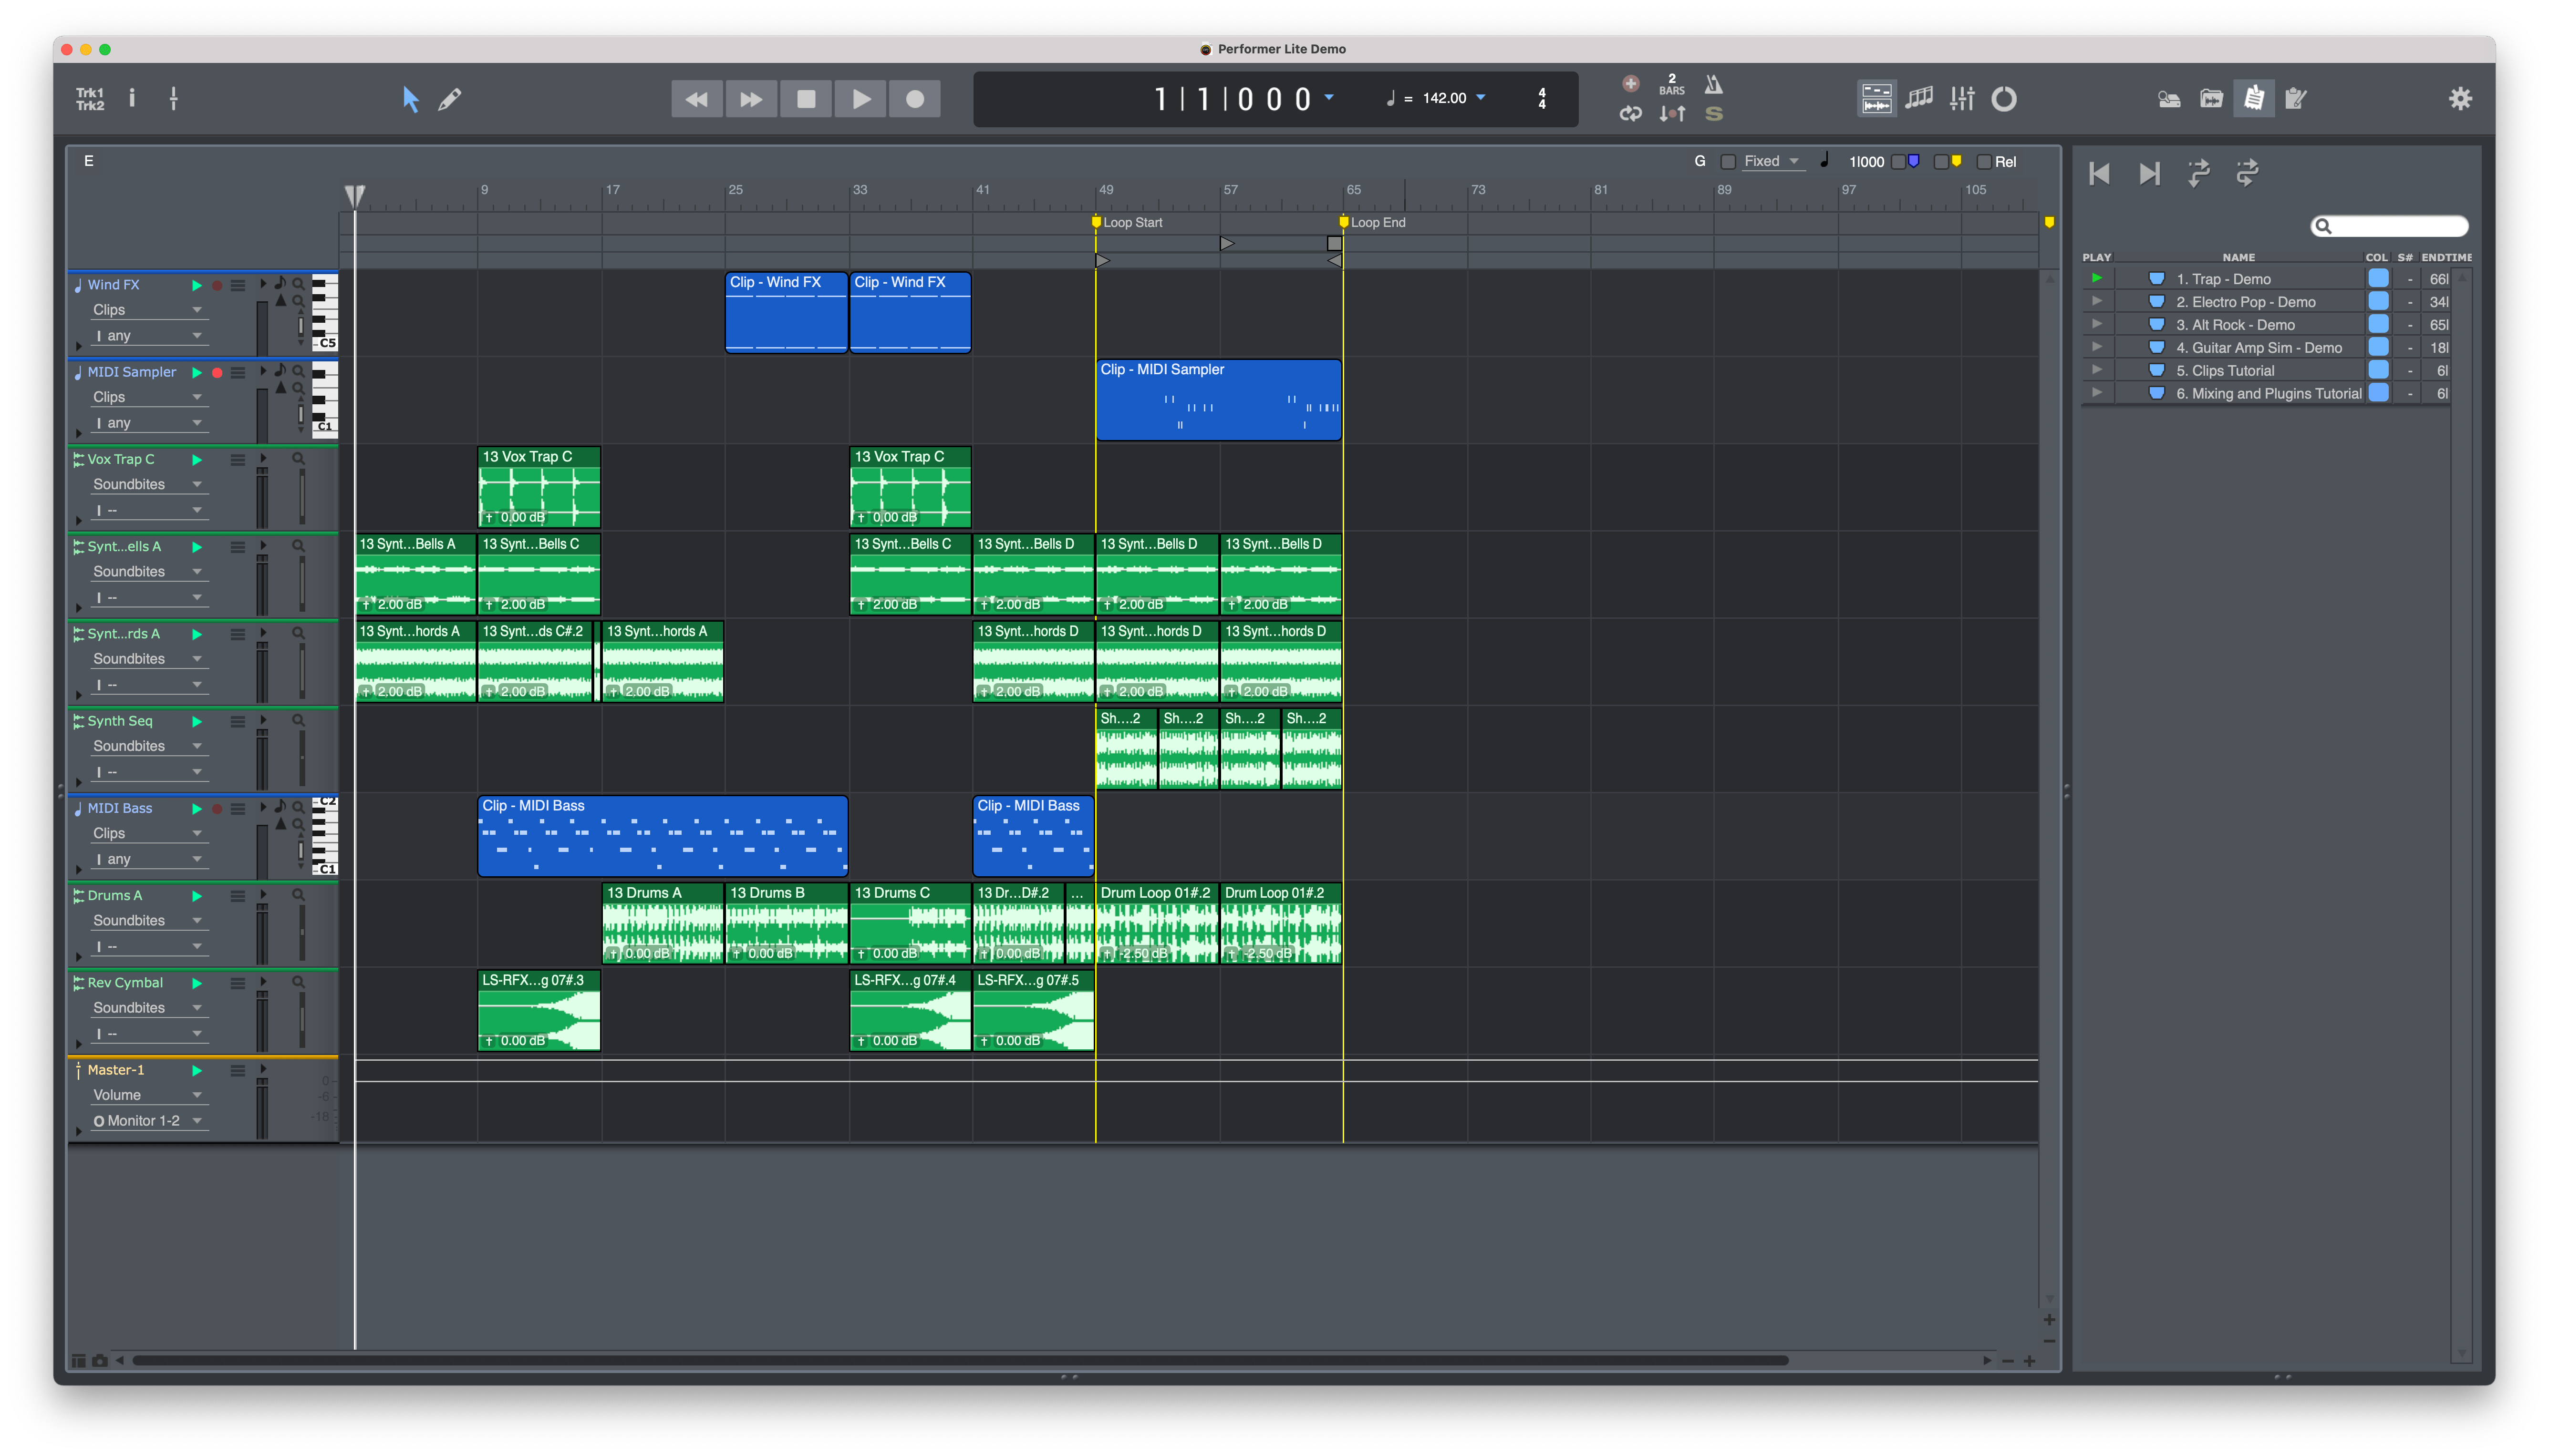2549x1456 pixels.
Task: Click the Trap - Demo color swatch
Action: (2379, 279)
